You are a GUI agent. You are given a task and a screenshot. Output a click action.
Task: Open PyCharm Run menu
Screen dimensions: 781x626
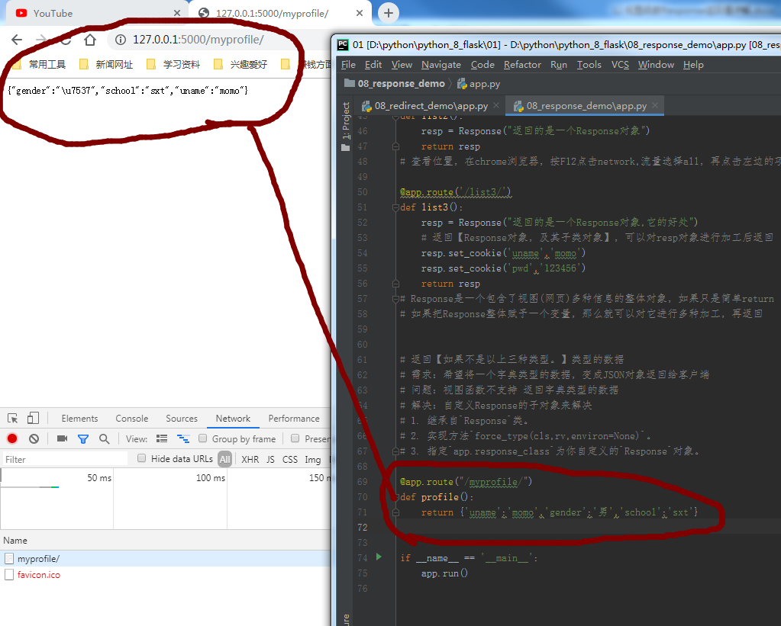coord(558,65)
